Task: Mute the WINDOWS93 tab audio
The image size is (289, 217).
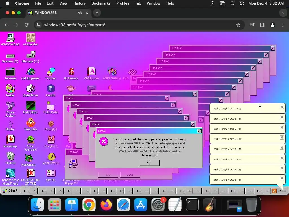Action: [80, 13]
